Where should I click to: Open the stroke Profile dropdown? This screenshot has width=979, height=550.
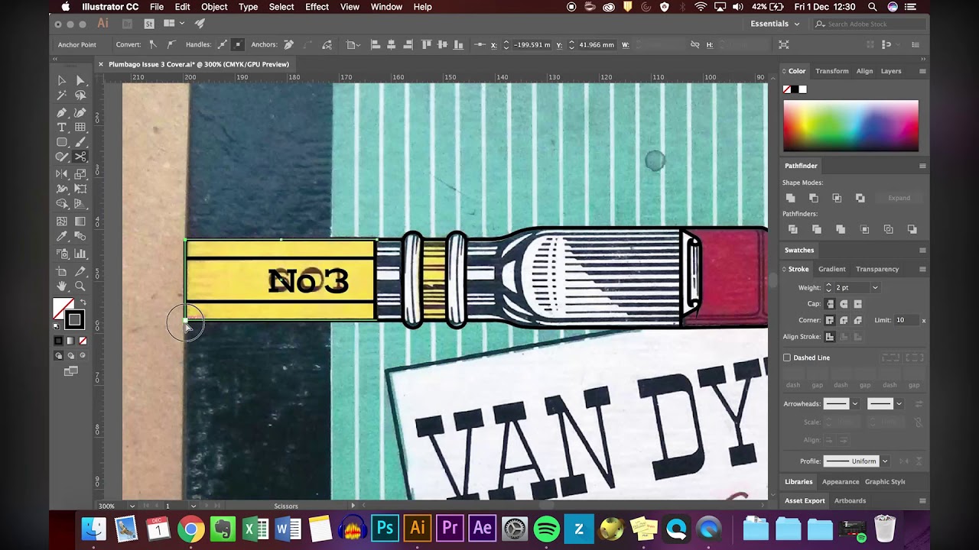coord(885,461)
